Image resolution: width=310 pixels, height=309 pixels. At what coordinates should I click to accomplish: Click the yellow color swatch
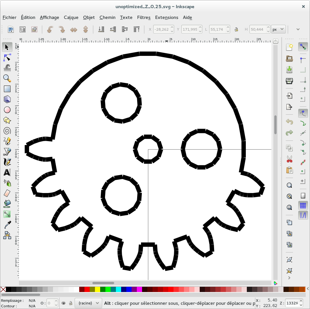[x=97, y=289]
